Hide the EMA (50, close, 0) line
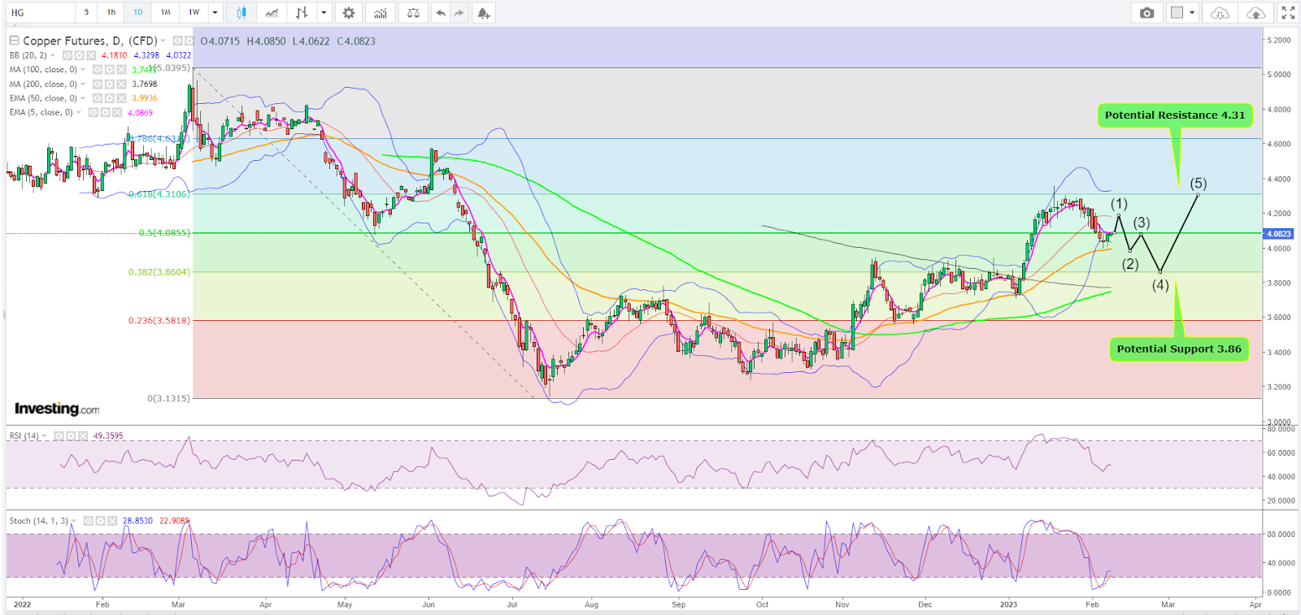This screenshot has height=615, width=1301. pyautogui.click(x=98, y=98)
